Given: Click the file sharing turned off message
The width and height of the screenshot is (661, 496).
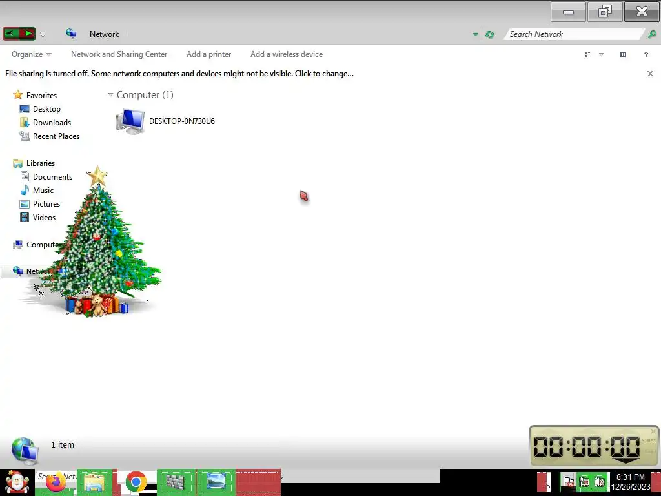Looking at the screenshot, I should [179, 74].
